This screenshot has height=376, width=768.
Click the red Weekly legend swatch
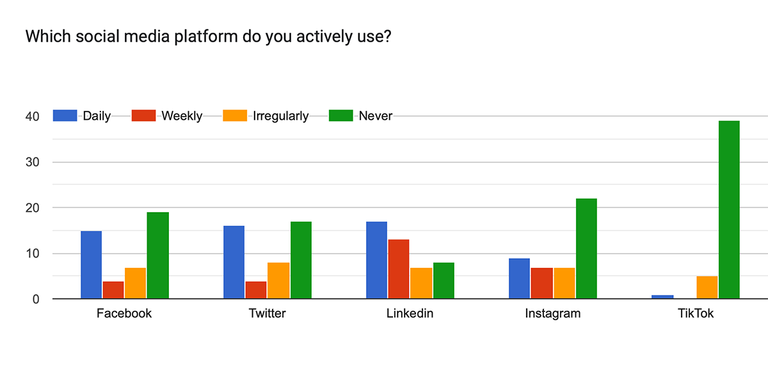tap(143, 116)
